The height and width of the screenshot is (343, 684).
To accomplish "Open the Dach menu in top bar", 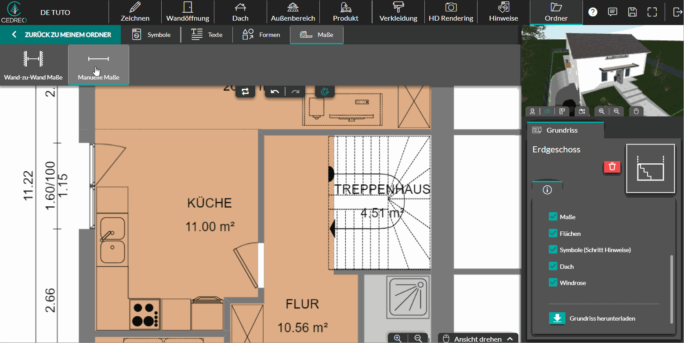I will pos(240,12).
